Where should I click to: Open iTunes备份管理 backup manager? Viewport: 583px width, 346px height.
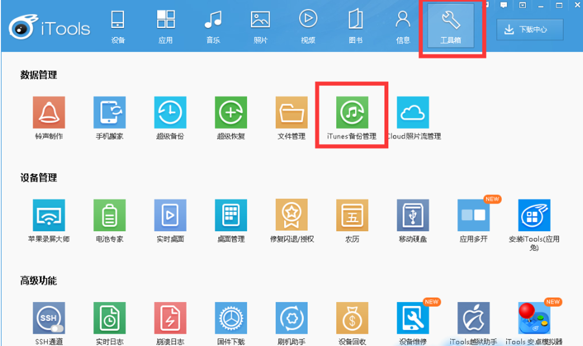point(352,113)
